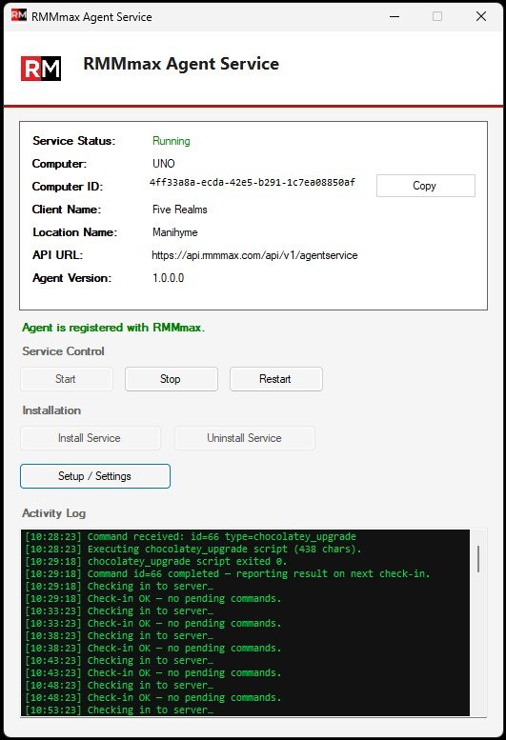This screenshot has width=506, height=740.
Task: Click 'Agent is registered with RMMmax.' message
Action: 113,328
